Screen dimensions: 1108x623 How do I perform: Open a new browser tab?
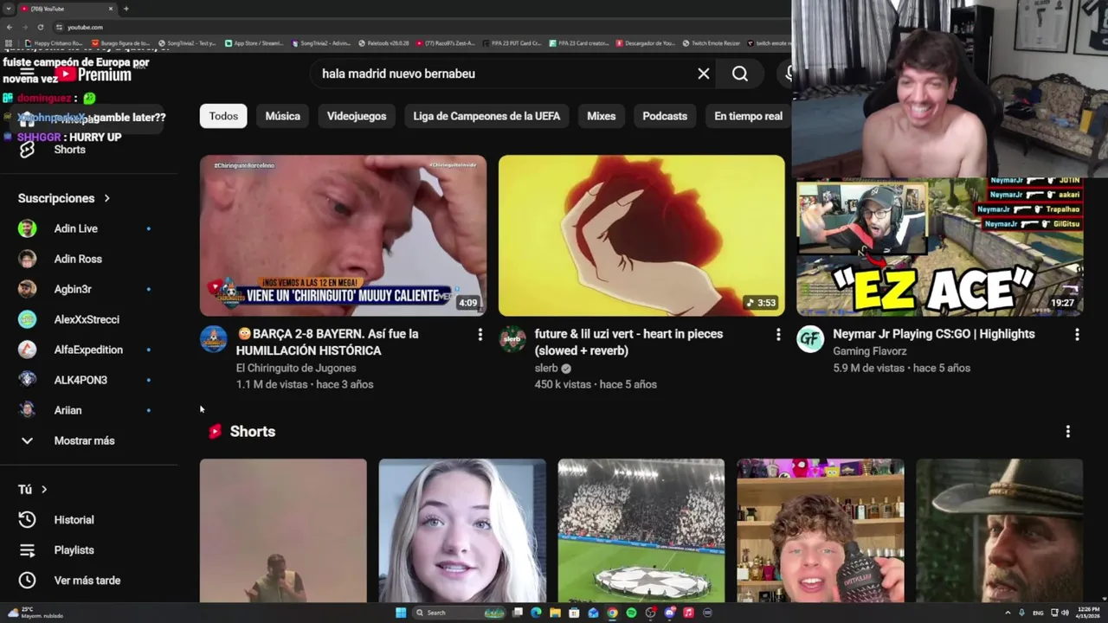pyautogui.click(x=126, y=9)
